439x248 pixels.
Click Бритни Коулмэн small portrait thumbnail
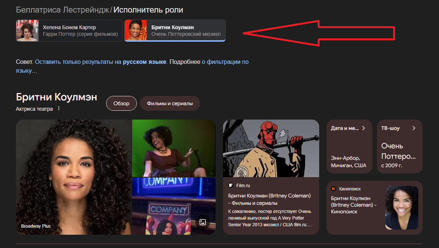click(x=136, y=30)
